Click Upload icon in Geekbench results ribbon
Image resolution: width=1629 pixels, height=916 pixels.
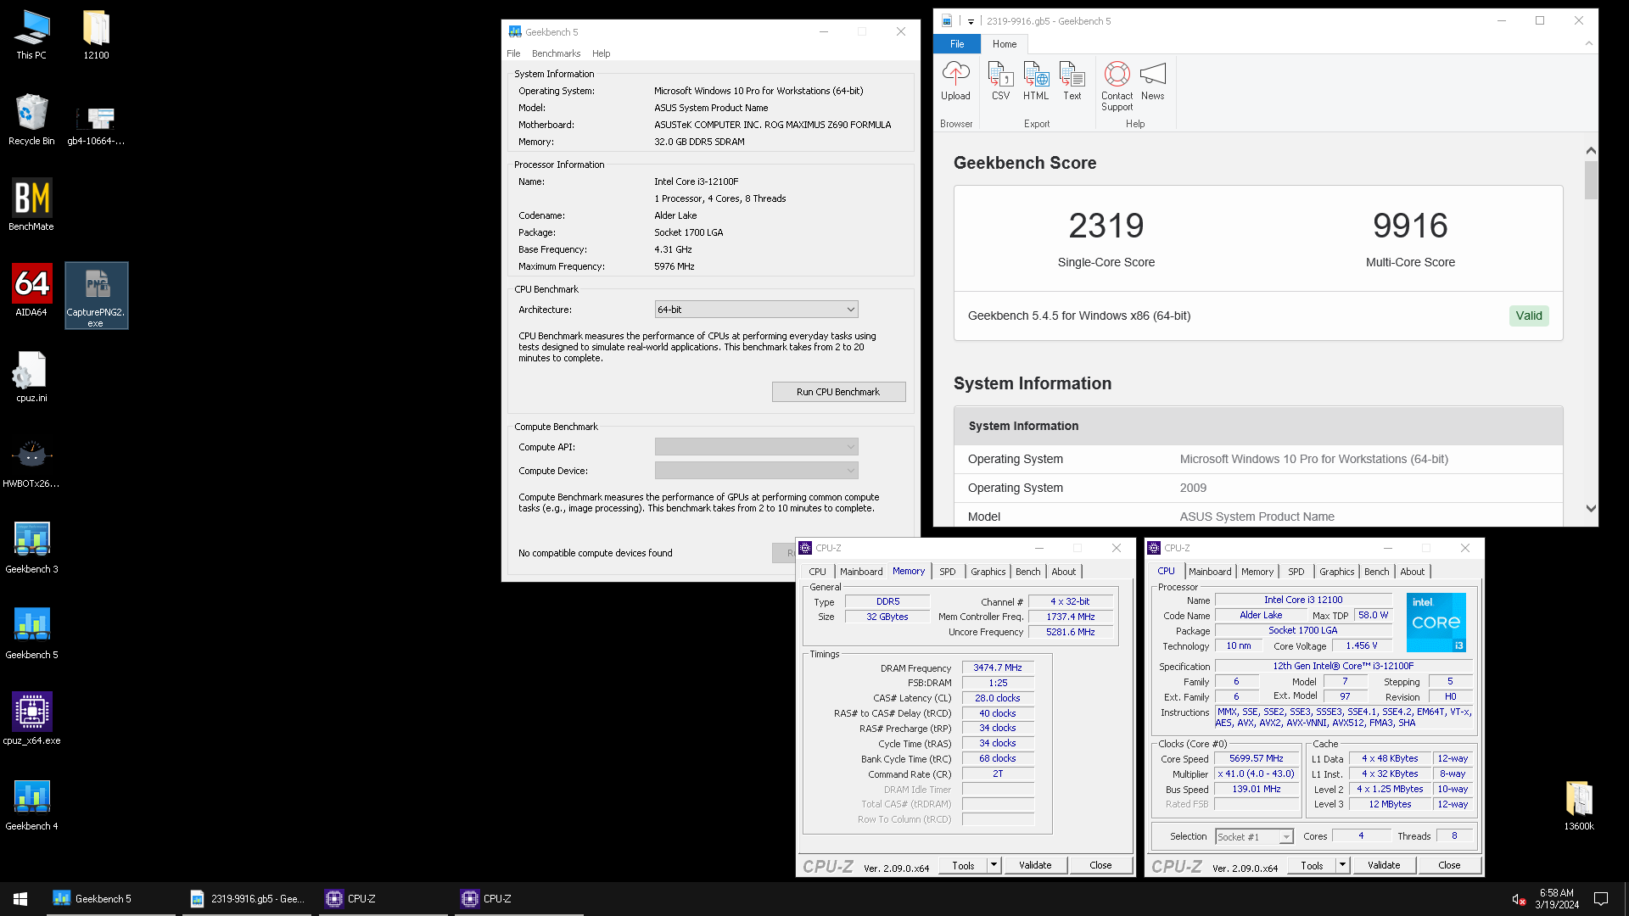tap(955, 81)
